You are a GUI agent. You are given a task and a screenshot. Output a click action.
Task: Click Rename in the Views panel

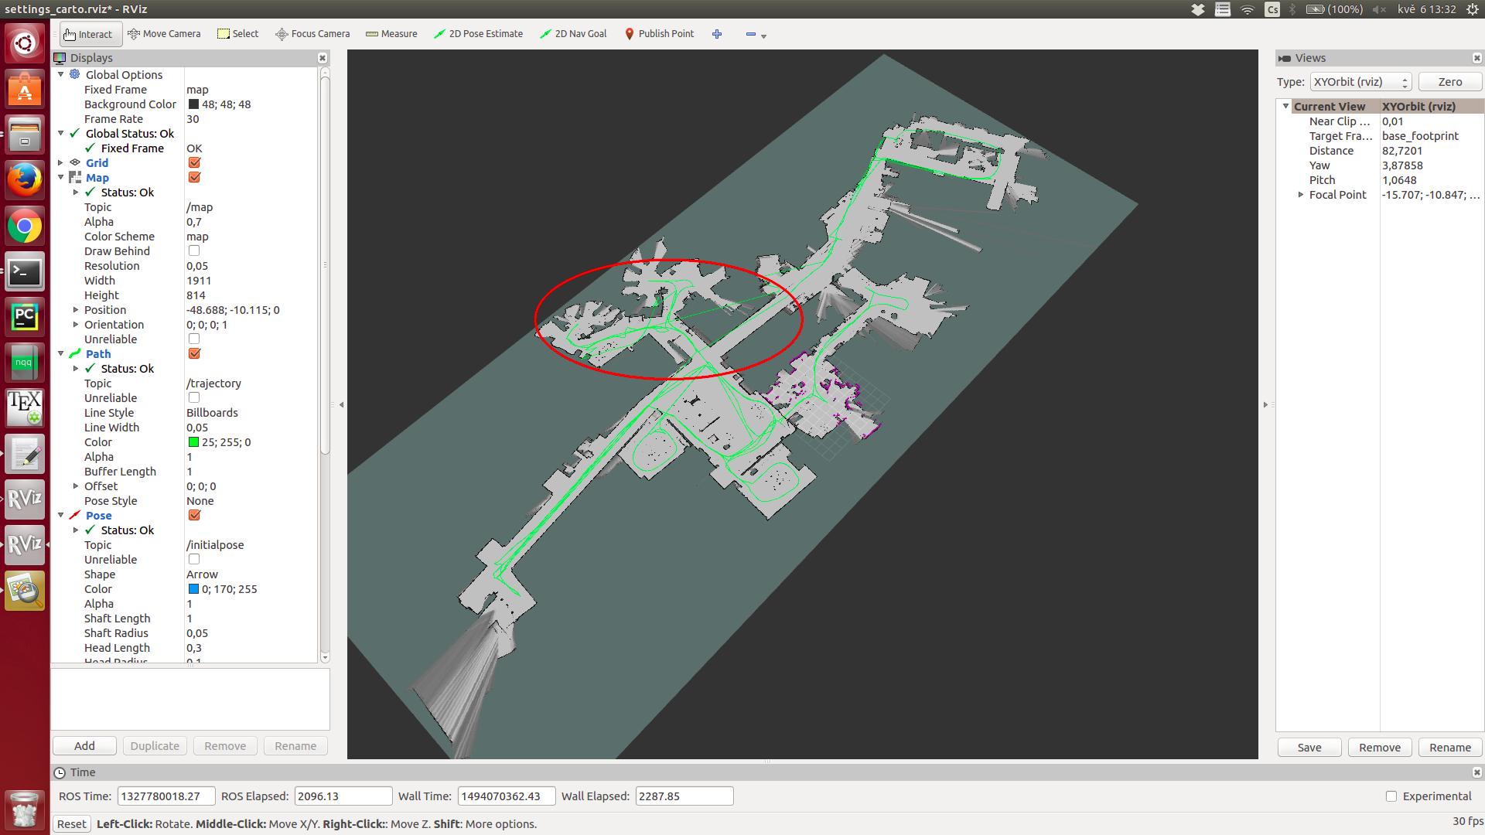tap(1450, 748)
